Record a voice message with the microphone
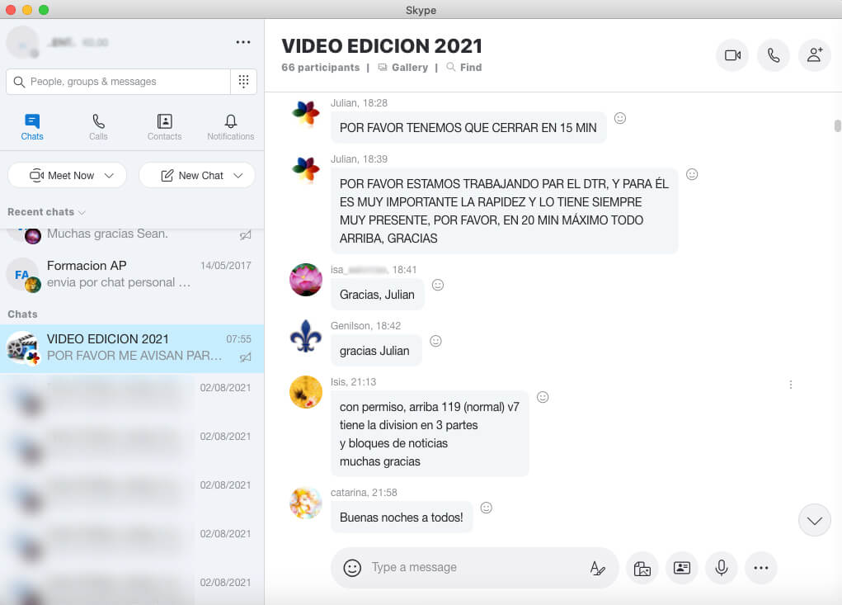Screen dimensions: 842x605 (722, 568)
